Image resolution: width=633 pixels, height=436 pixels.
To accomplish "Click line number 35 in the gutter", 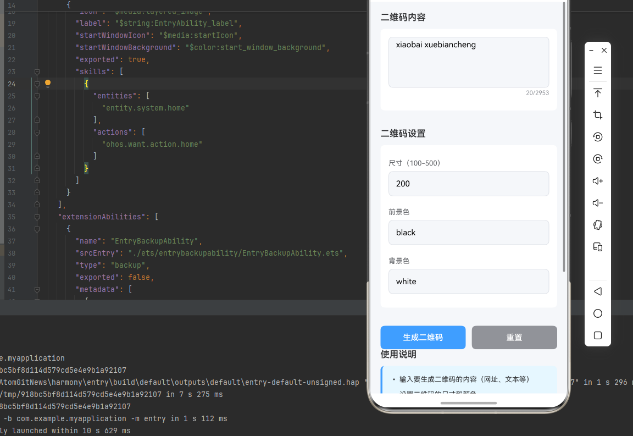I will (12, 217).
